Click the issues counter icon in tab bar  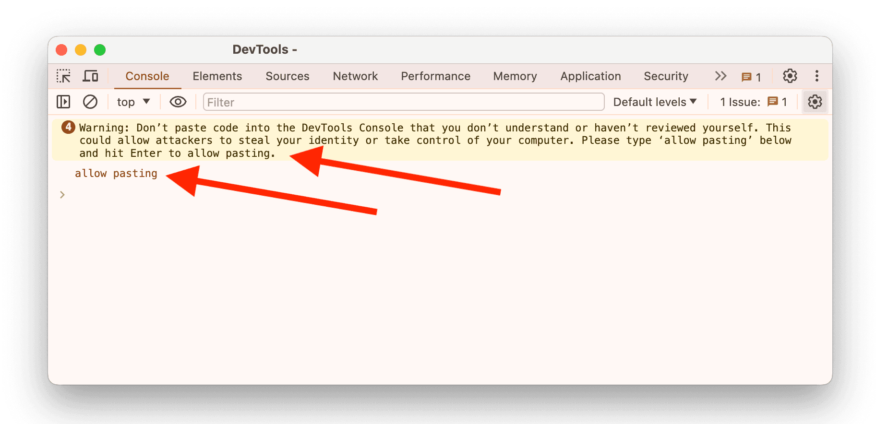(x=751, y=77)
